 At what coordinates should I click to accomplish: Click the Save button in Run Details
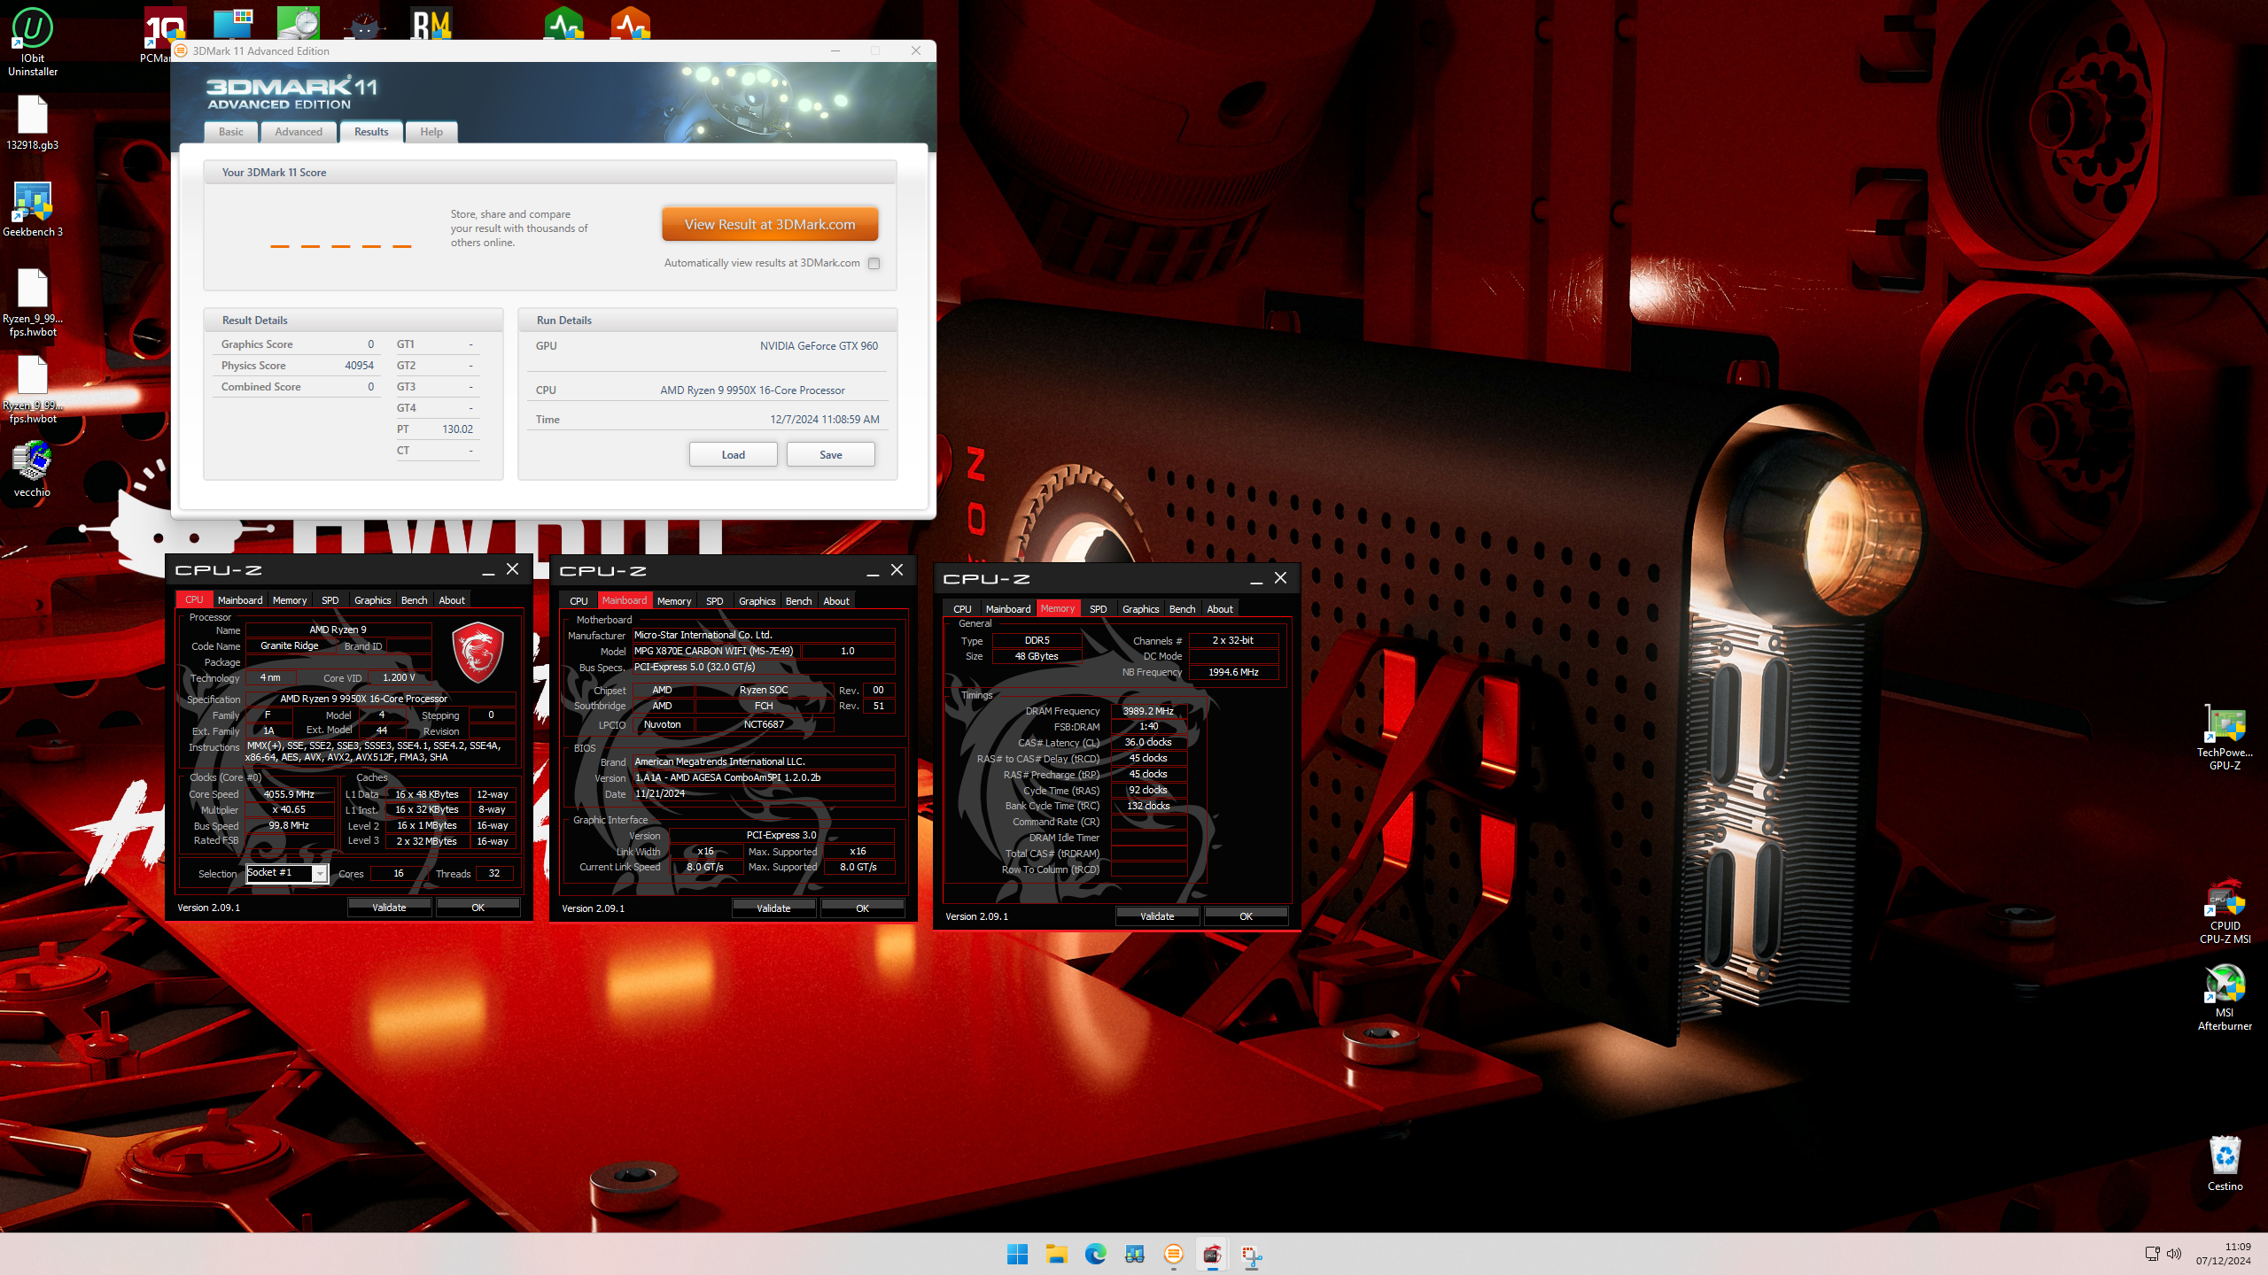click(x=831, y=454)
